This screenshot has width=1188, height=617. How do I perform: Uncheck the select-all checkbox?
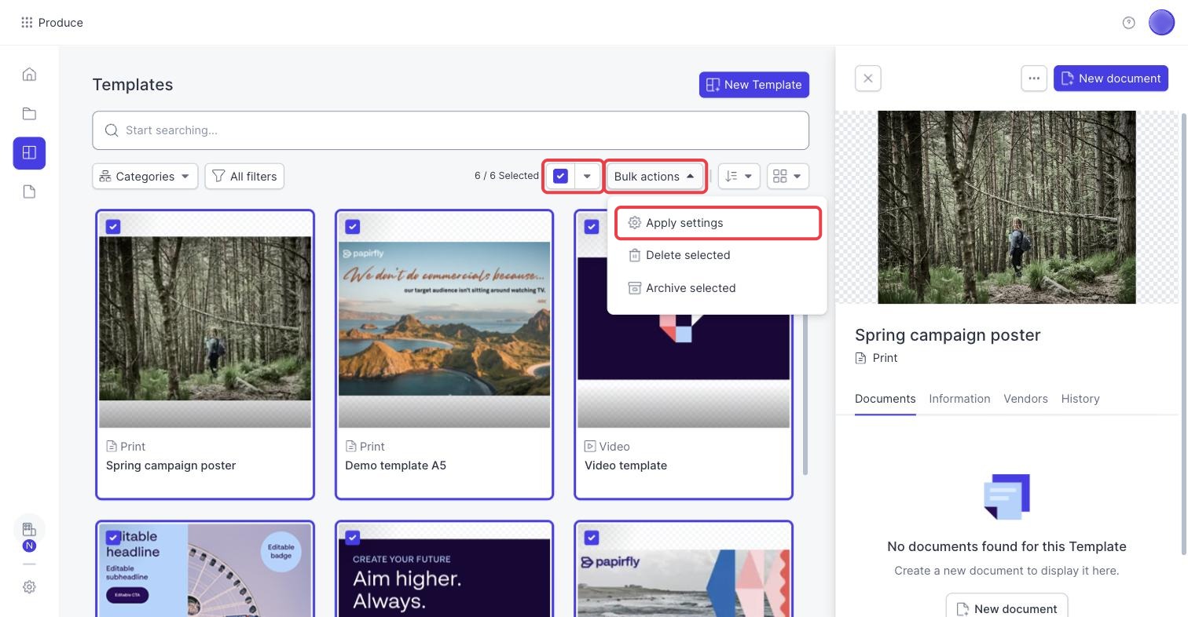click(560, 177)
